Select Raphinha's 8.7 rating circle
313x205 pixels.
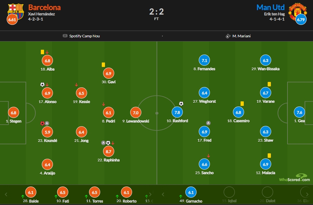click(x=108, y=151)
